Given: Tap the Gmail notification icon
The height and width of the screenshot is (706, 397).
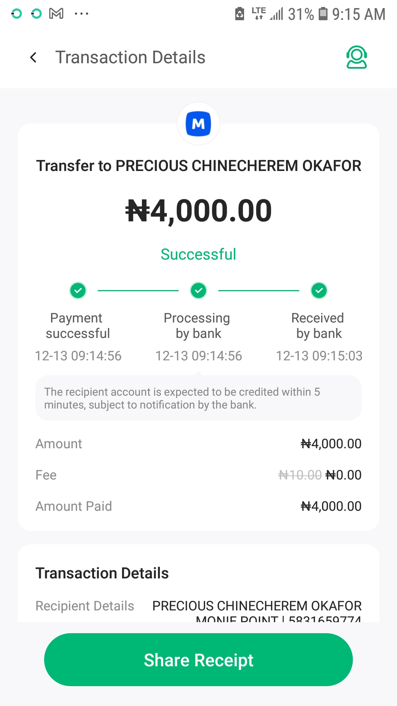Looking at the screenshot, I should [x=56, y=14].
